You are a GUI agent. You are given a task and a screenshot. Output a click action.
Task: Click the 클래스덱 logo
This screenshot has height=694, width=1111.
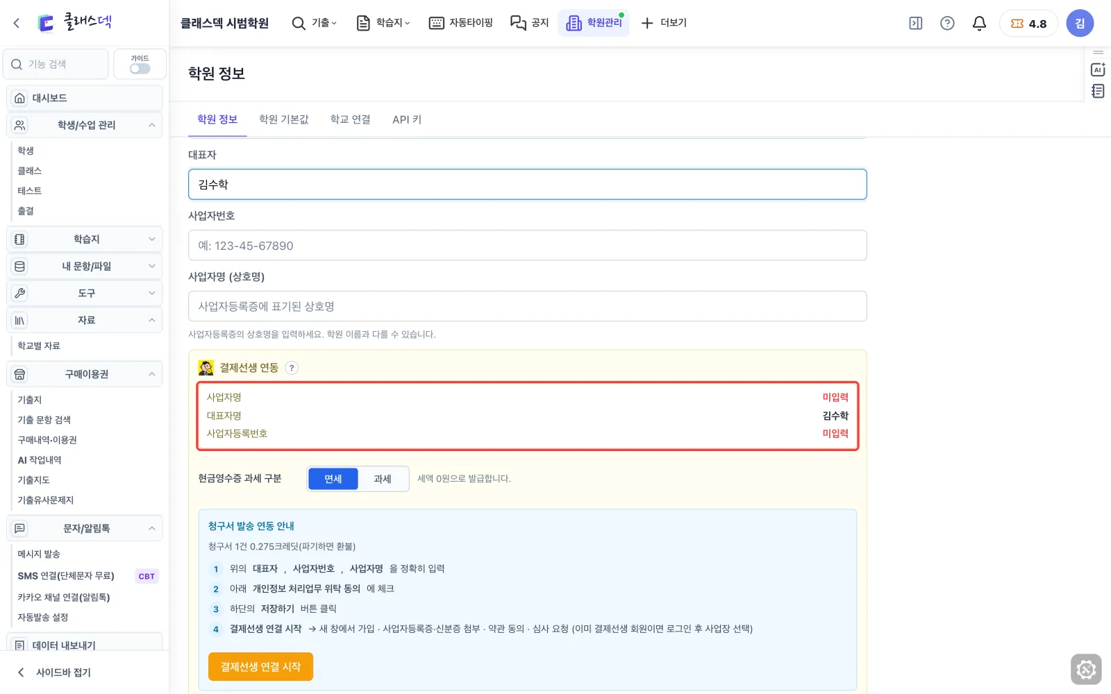click(x=75, y=22)
